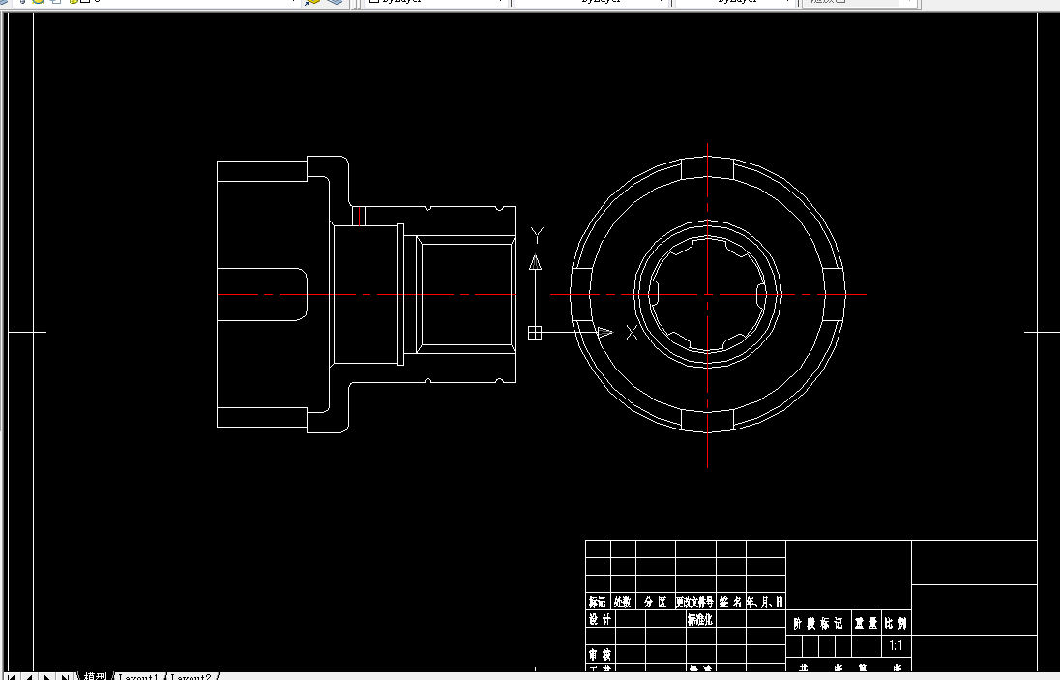Select the '年、月、日' title block cell
Viewport: 1060px width, 680px height.
[x=766, y=602]
